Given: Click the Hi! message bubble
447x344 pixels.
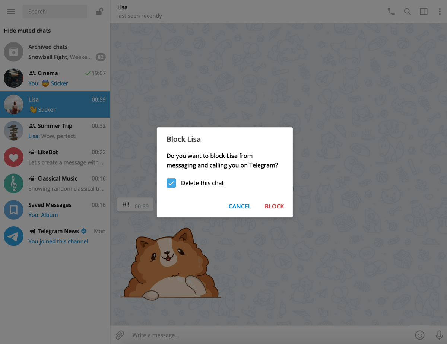Looking at the screenshot, I should pos(135,205).
